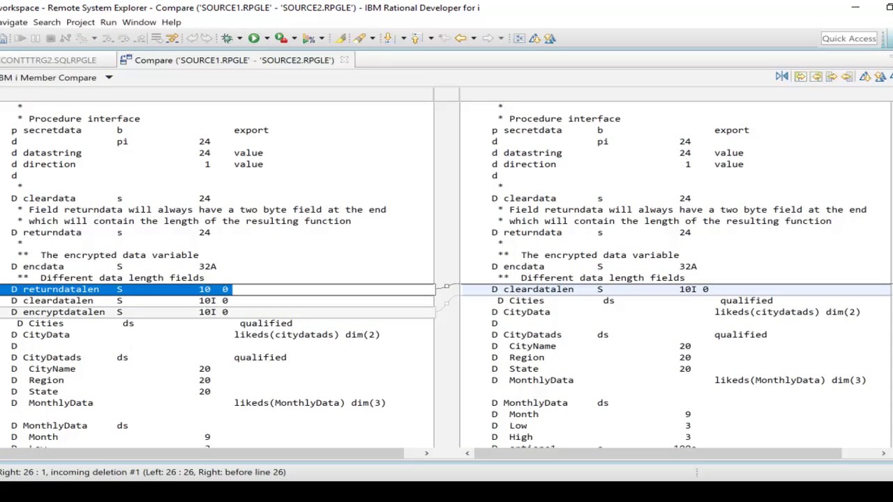Open the Back history dropdown arrow
This screenshot has width=893, height=502.
click(474, 38)
